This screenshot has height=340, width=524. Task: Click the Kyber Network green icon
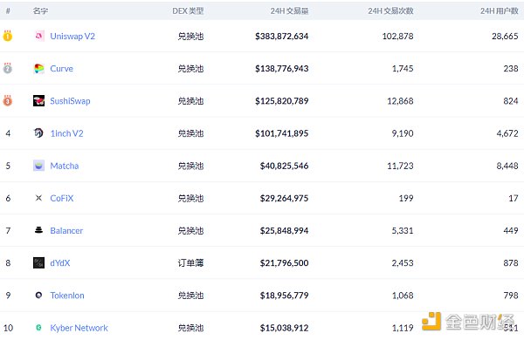tap(38, 328)
